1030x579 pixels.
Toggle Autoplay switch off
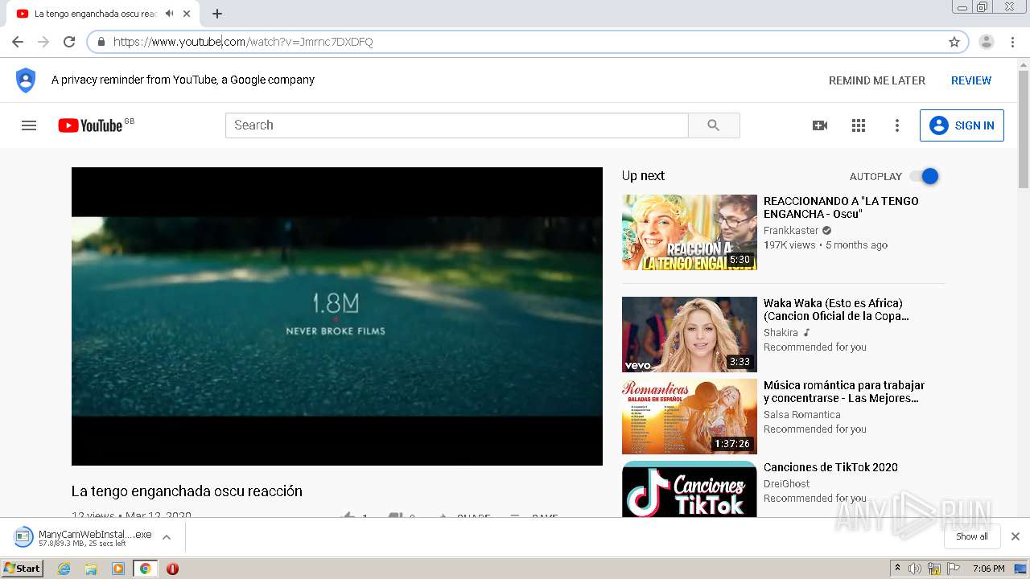click(924, 176)
